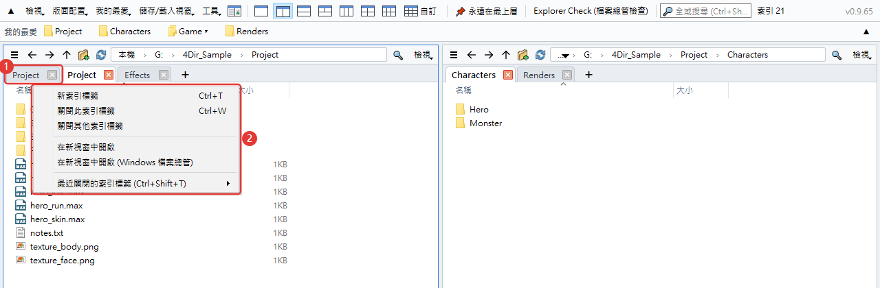Search within the right pane using magnifier

coord(837,55)
